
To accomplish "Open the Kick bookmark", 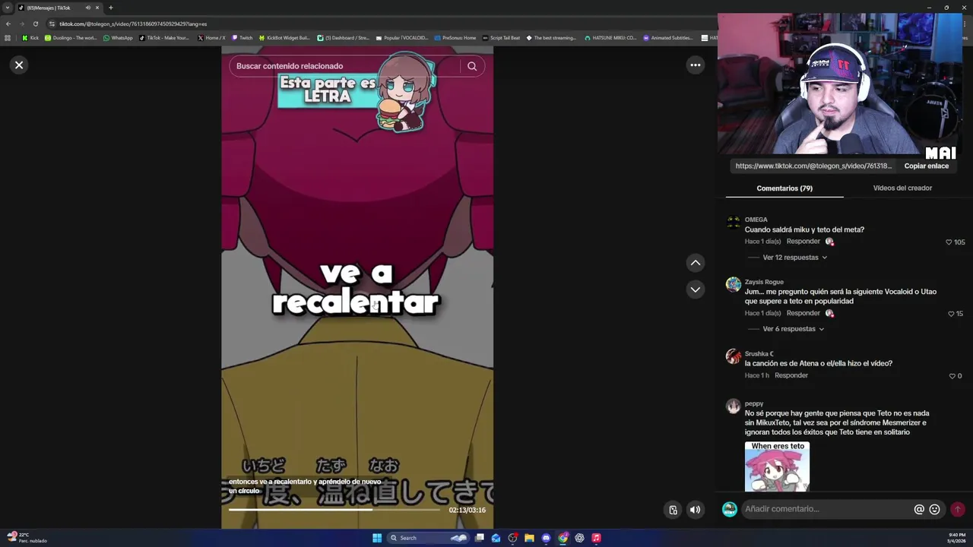I will point(30,38).
